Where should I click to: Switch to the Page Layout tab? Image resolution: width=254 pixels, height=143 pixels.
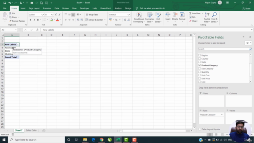point(34,8)
